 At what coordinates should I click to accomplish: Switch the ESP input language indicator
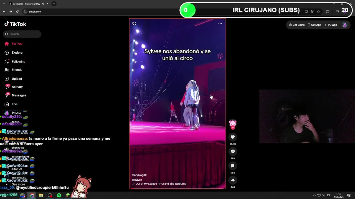coord(329,195)
